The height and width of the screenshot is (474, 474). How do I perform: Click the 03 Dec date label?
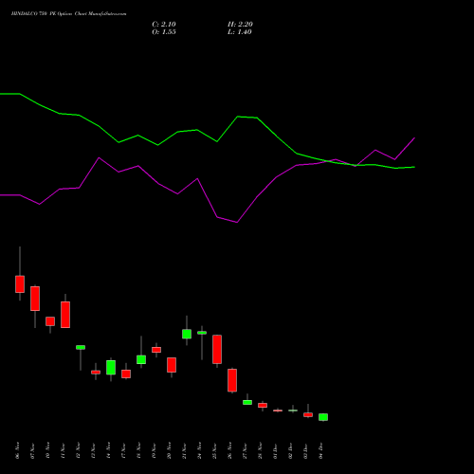[x=305, y=450]
